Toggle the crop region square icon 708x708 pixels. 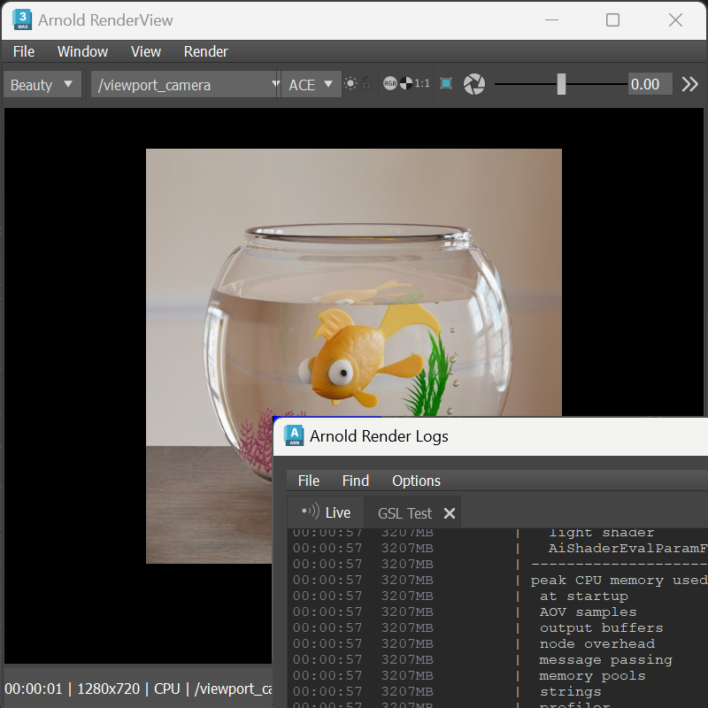coord(446,83)
